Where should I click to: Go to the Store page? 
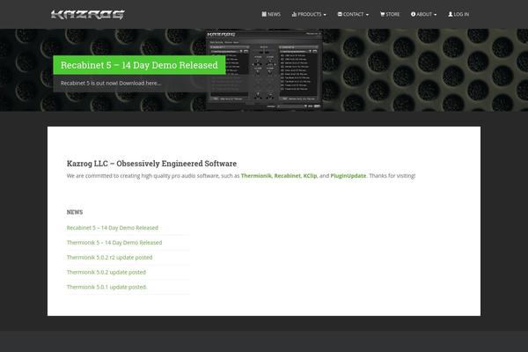click(390, 14)
